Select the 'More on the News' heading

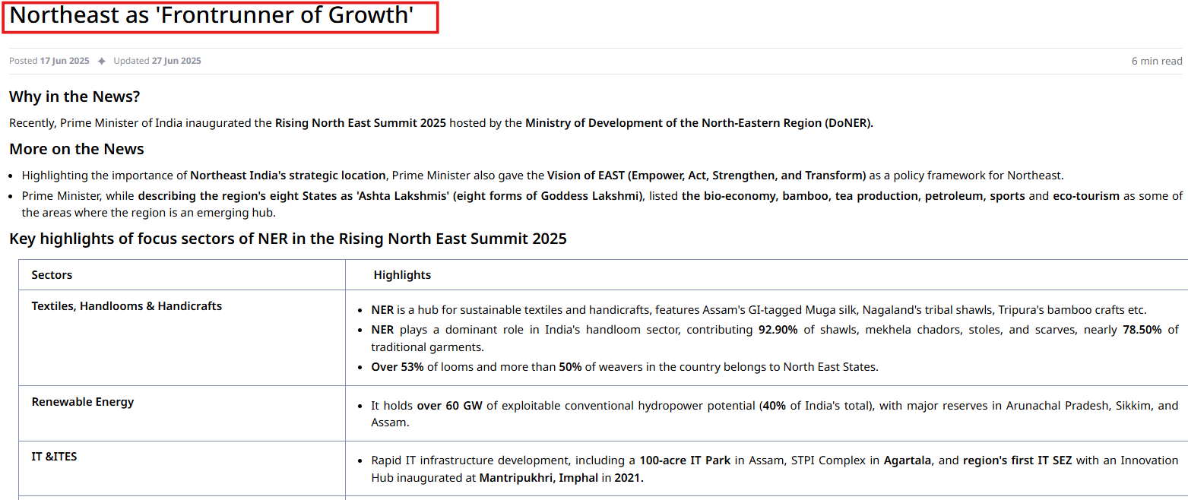76,148
